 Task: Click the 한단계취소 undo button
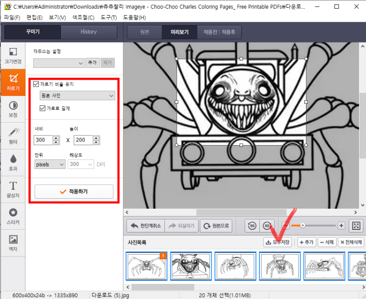pos(145,226)
